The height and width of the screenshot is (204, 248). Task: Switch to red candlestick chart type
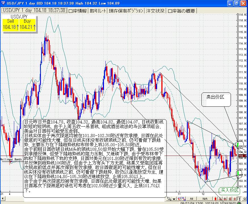(x=215, y=199)
